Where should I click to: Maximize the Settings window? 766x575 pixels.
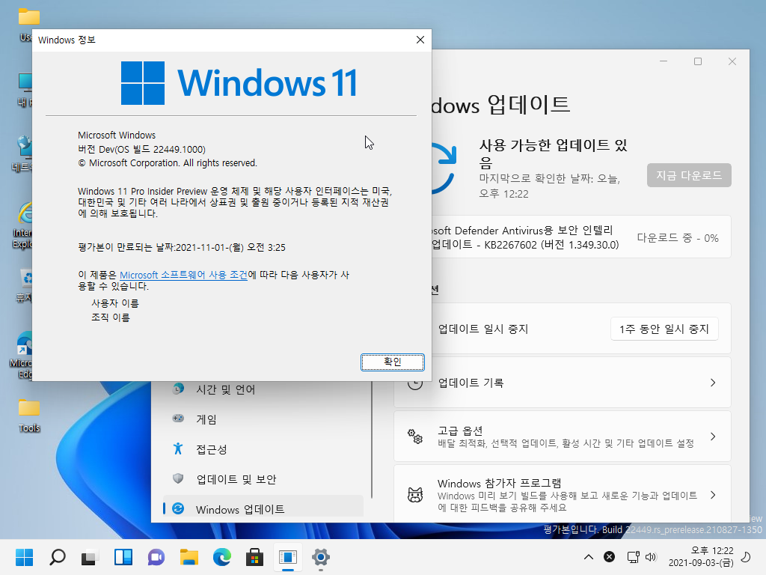(x=698, y=61)
